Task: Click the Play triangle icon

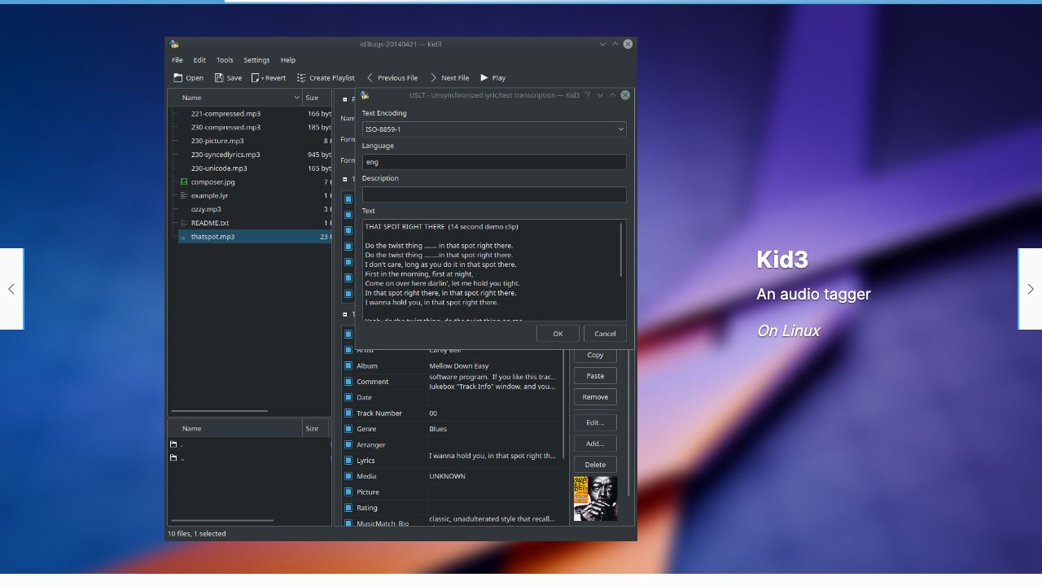Action: (x=484, y=78)
